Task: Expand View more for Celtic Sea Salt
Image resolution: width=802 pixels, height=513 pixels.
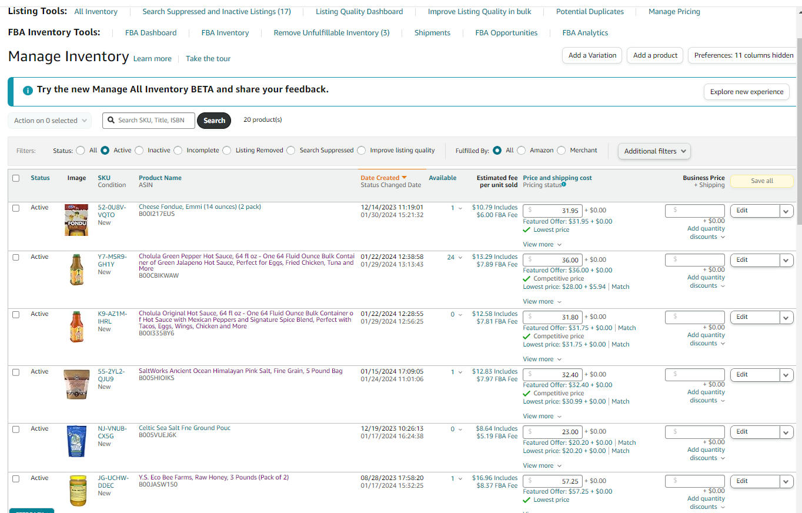Action: coord(542,466)
